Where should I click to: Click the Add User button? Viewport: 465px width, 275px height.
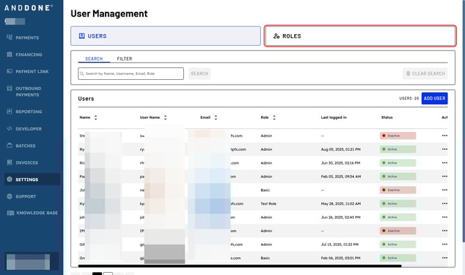pos(434,98)
